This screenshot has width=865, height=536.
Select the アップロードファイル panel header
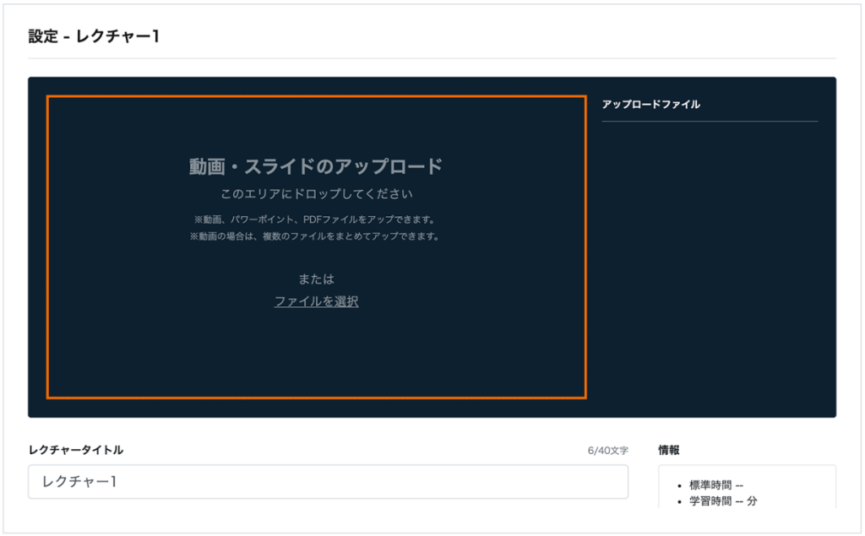click(650, 105)
